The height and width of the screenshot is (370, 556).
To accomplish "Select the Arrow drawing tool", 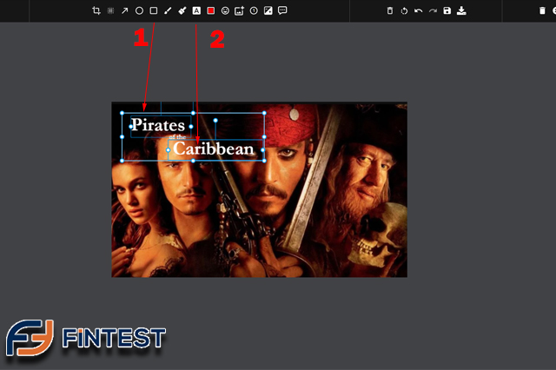I will (x=124, y=10).
